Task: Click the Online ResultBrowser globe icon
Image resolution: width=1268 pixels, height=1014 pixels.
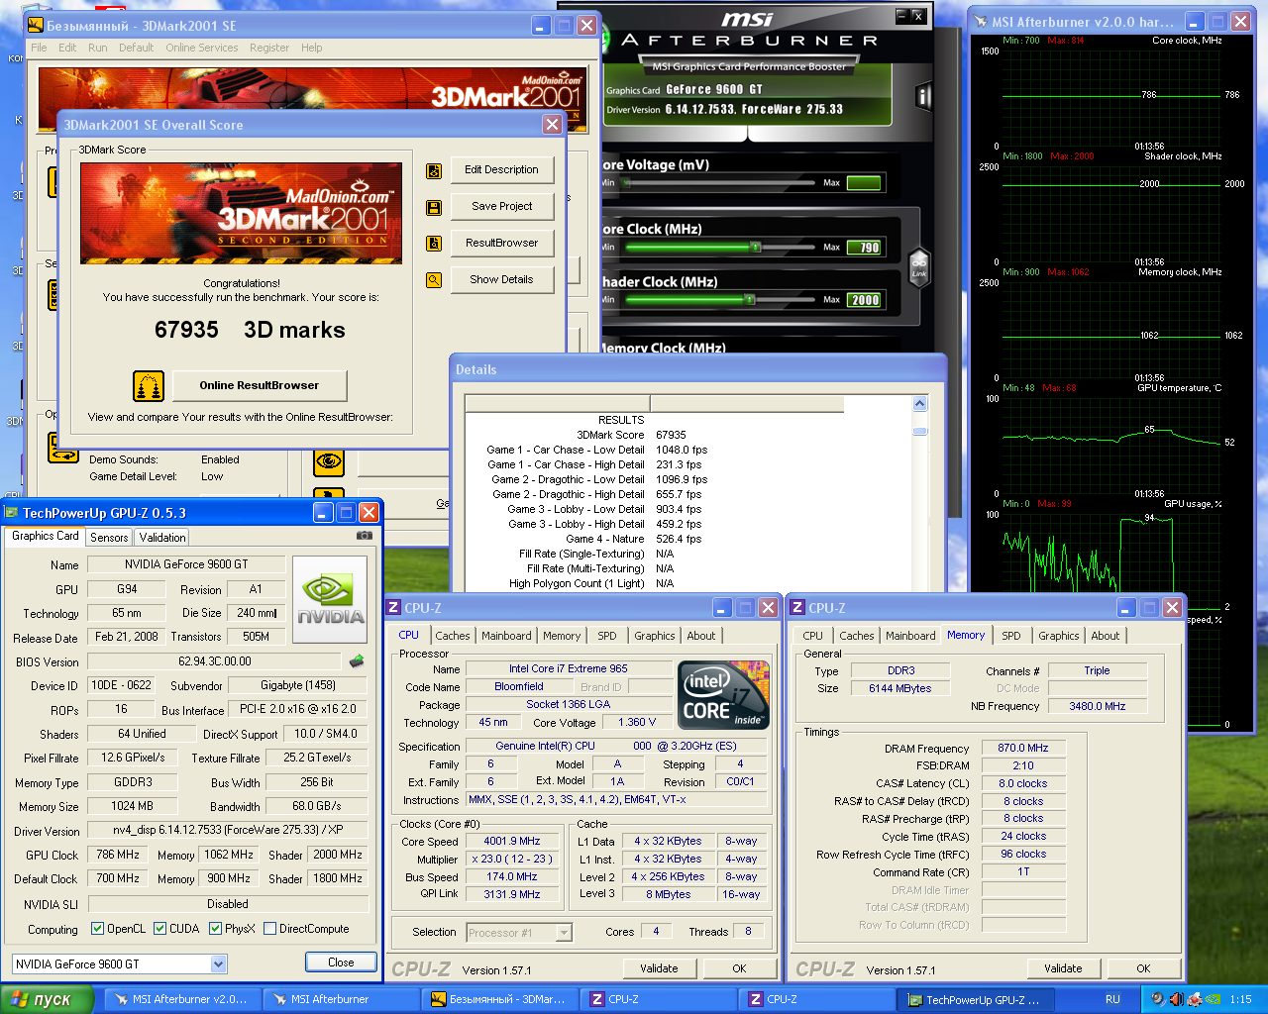Action: 148,385
